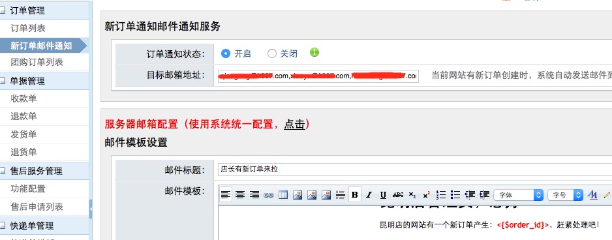Image resolution: width=612 pixels, height=240 pixels.
Task: Open 收款单 in the sidebar
Action: [23, 98]
